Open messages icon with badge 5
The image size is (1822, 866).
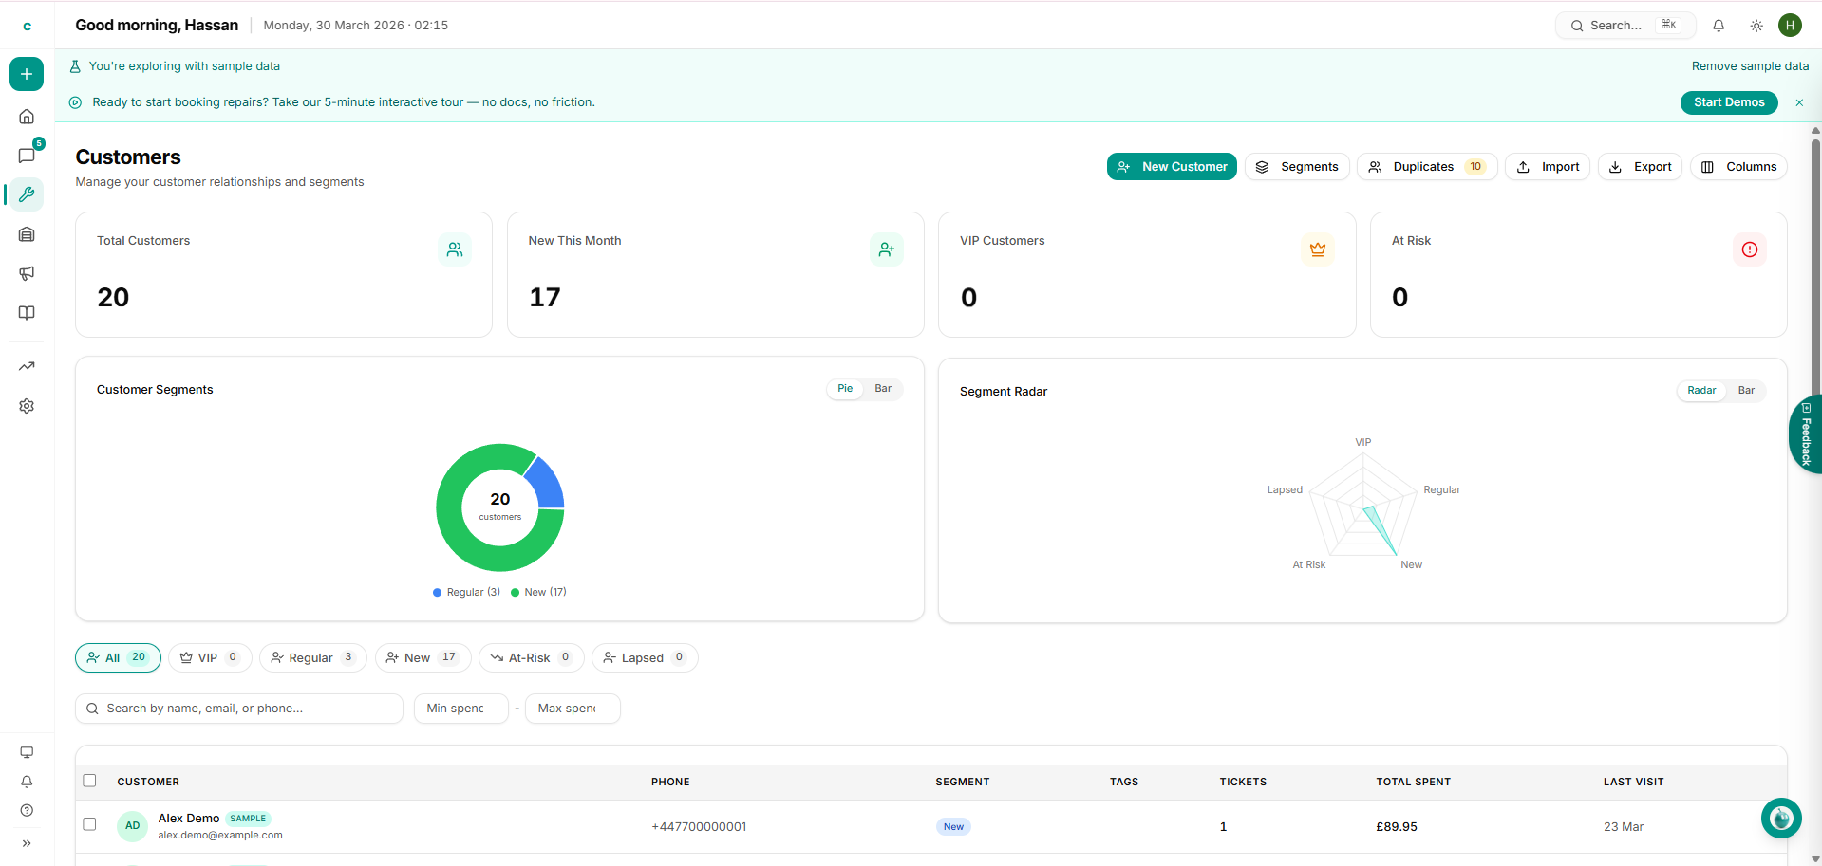27,156
